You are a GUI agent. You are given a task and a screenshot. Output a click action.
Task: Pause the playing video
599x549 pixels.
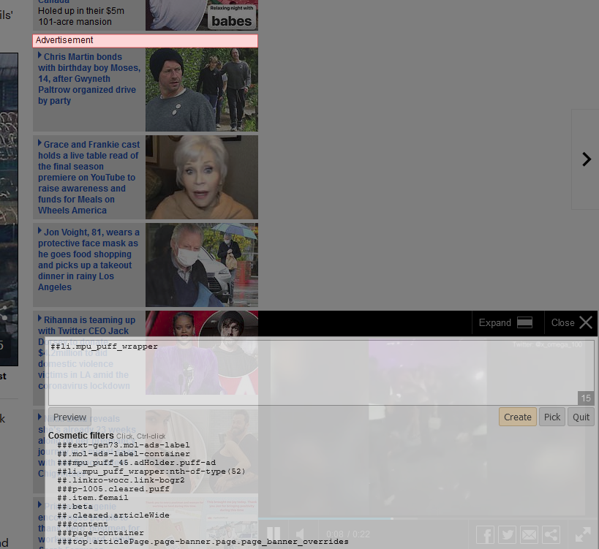[x=274, y=534]
